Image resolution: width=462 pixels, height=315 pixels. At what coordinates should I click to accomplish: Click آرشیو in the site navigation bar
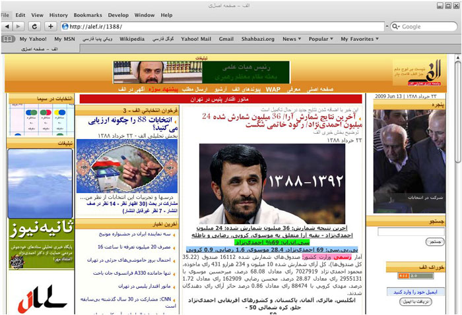pyautogui.click(x=220, y=89)
